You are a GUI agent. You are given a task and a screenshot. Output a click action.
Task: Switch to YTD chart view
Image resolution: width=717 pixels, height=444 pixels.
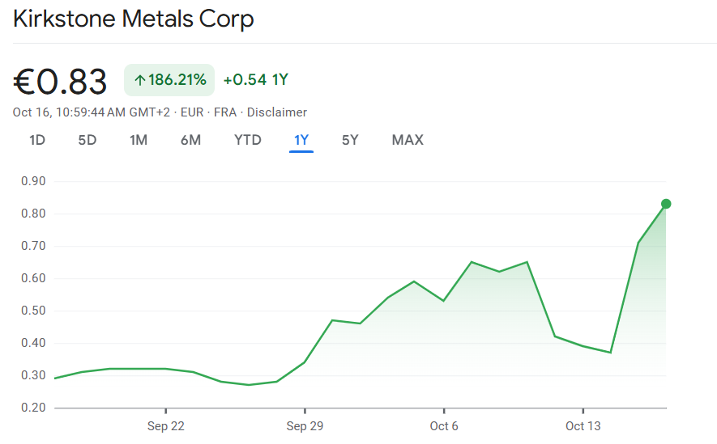click(248, 140)
